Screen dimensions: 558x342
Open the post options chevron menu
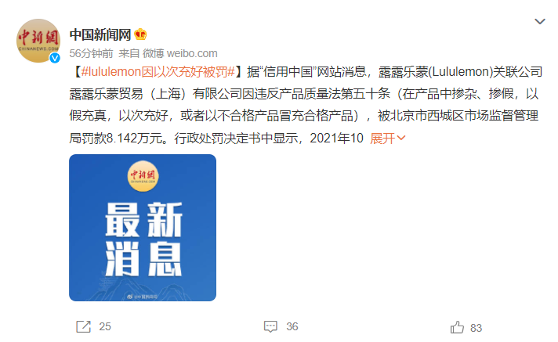pos(540,22)
